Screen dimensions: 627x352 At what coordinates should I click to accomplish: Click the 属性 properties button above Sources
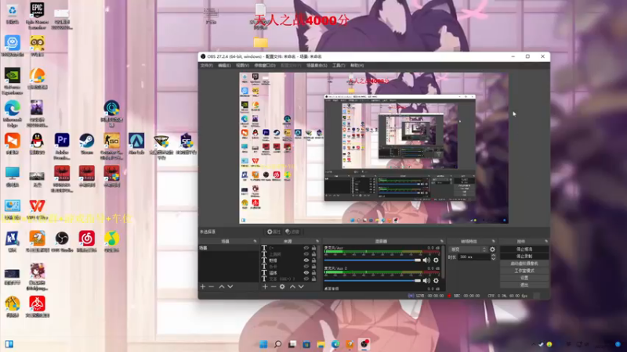click(x=274, y=232)
